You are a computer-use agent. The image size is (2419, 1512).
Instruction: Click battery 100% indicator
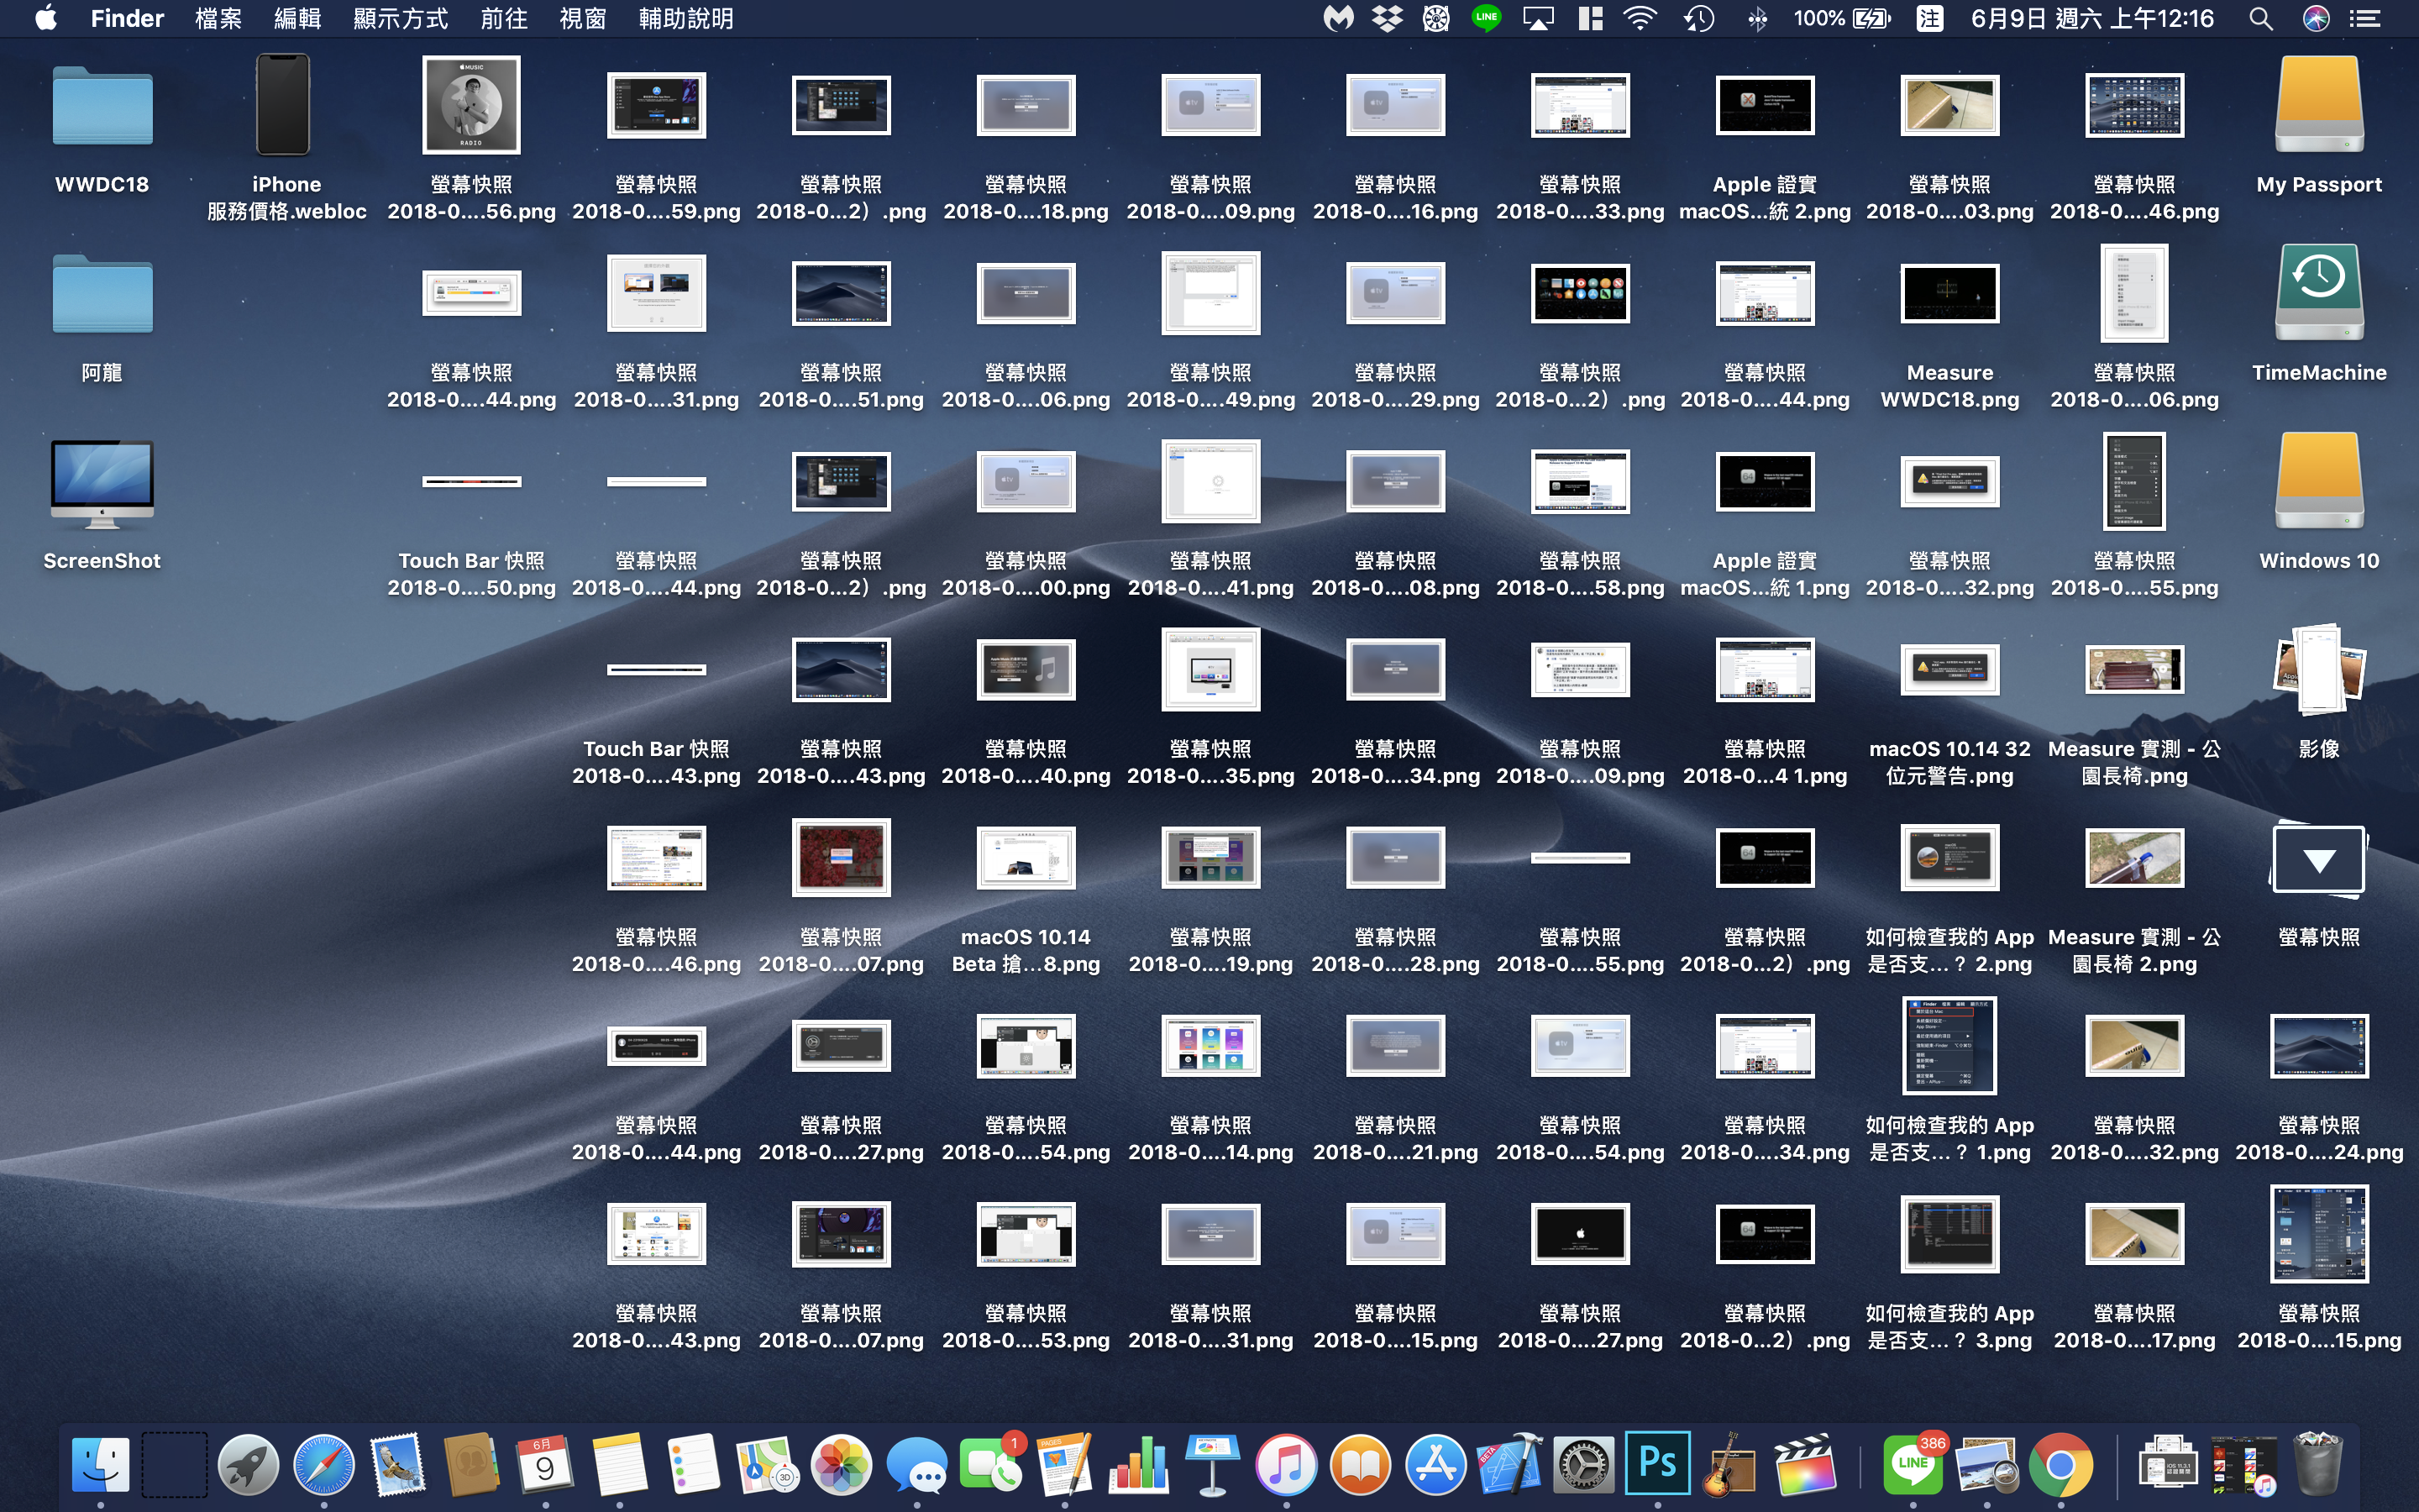[x=1841, y=18]
